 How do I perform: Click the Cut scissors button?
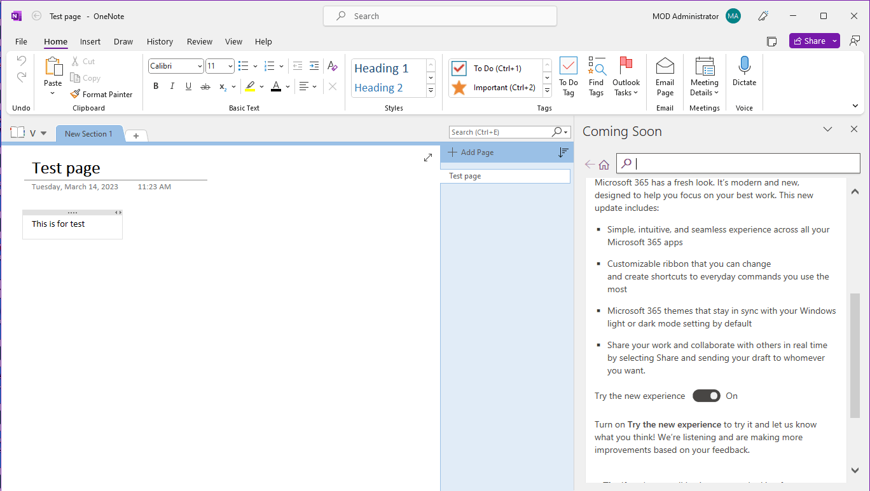(x=83, y=62)
